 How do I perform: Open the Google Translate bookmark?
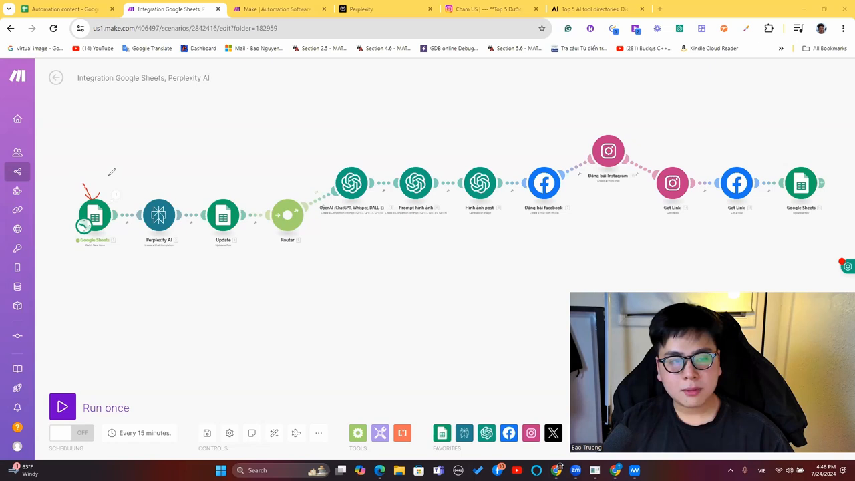pyautogui.click(x=146, y=48)
